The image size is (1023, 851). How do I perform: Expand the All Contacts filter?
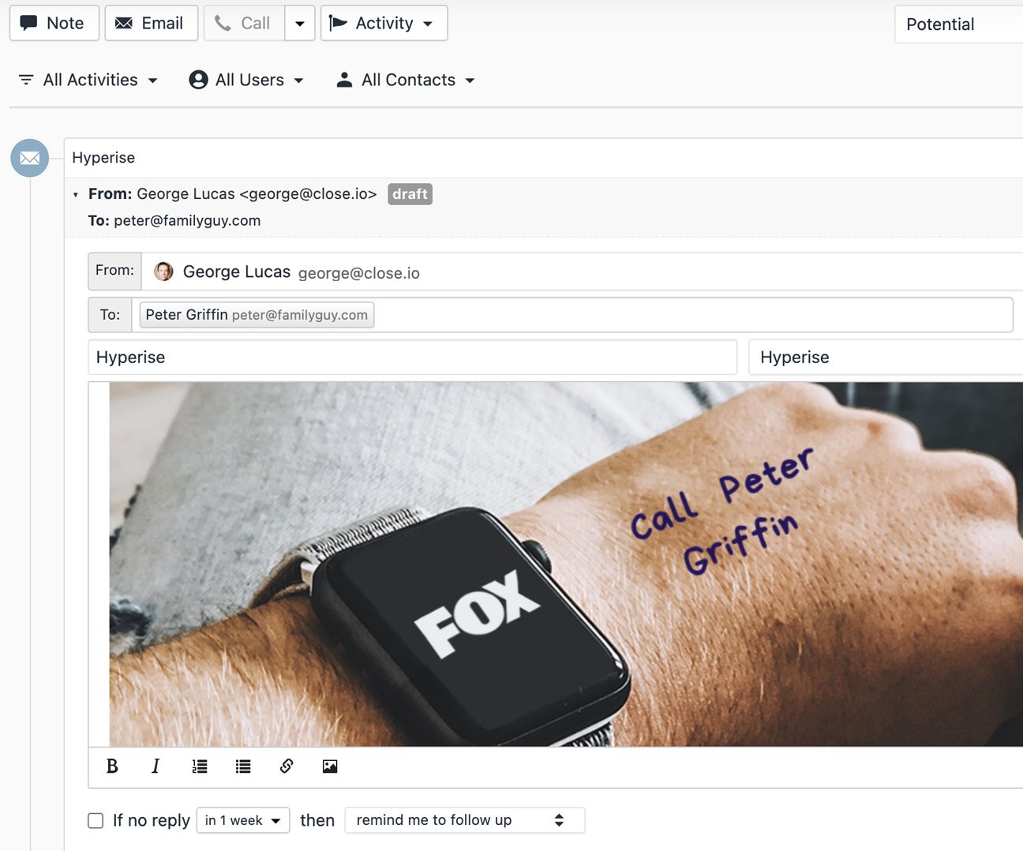(406, 80)
